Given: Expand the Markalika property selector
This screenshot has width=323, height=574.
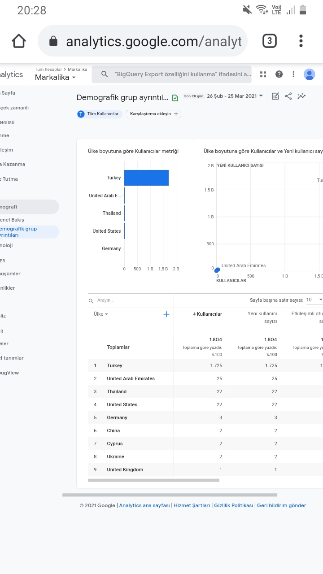Looking at the screenshot, I should coord(55,77).
